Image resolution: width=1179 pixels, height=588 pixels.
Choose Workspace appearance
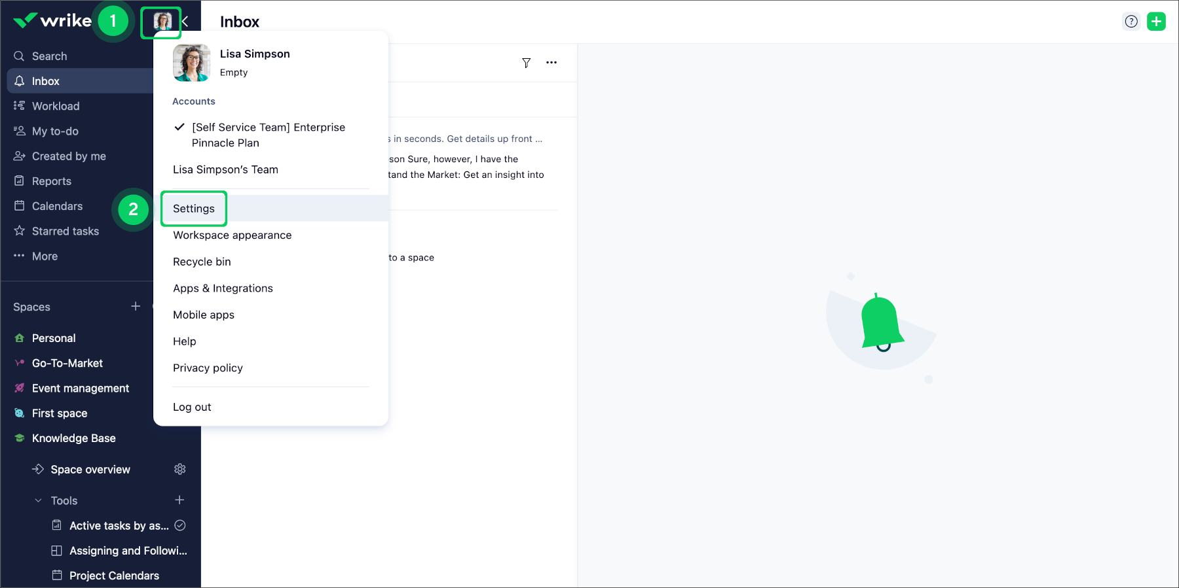[232, 235]
